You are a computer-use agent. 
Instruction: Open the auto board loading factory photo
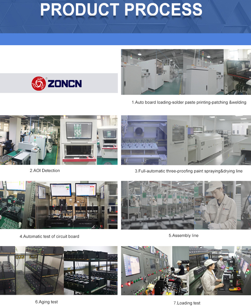click(186, 72)
